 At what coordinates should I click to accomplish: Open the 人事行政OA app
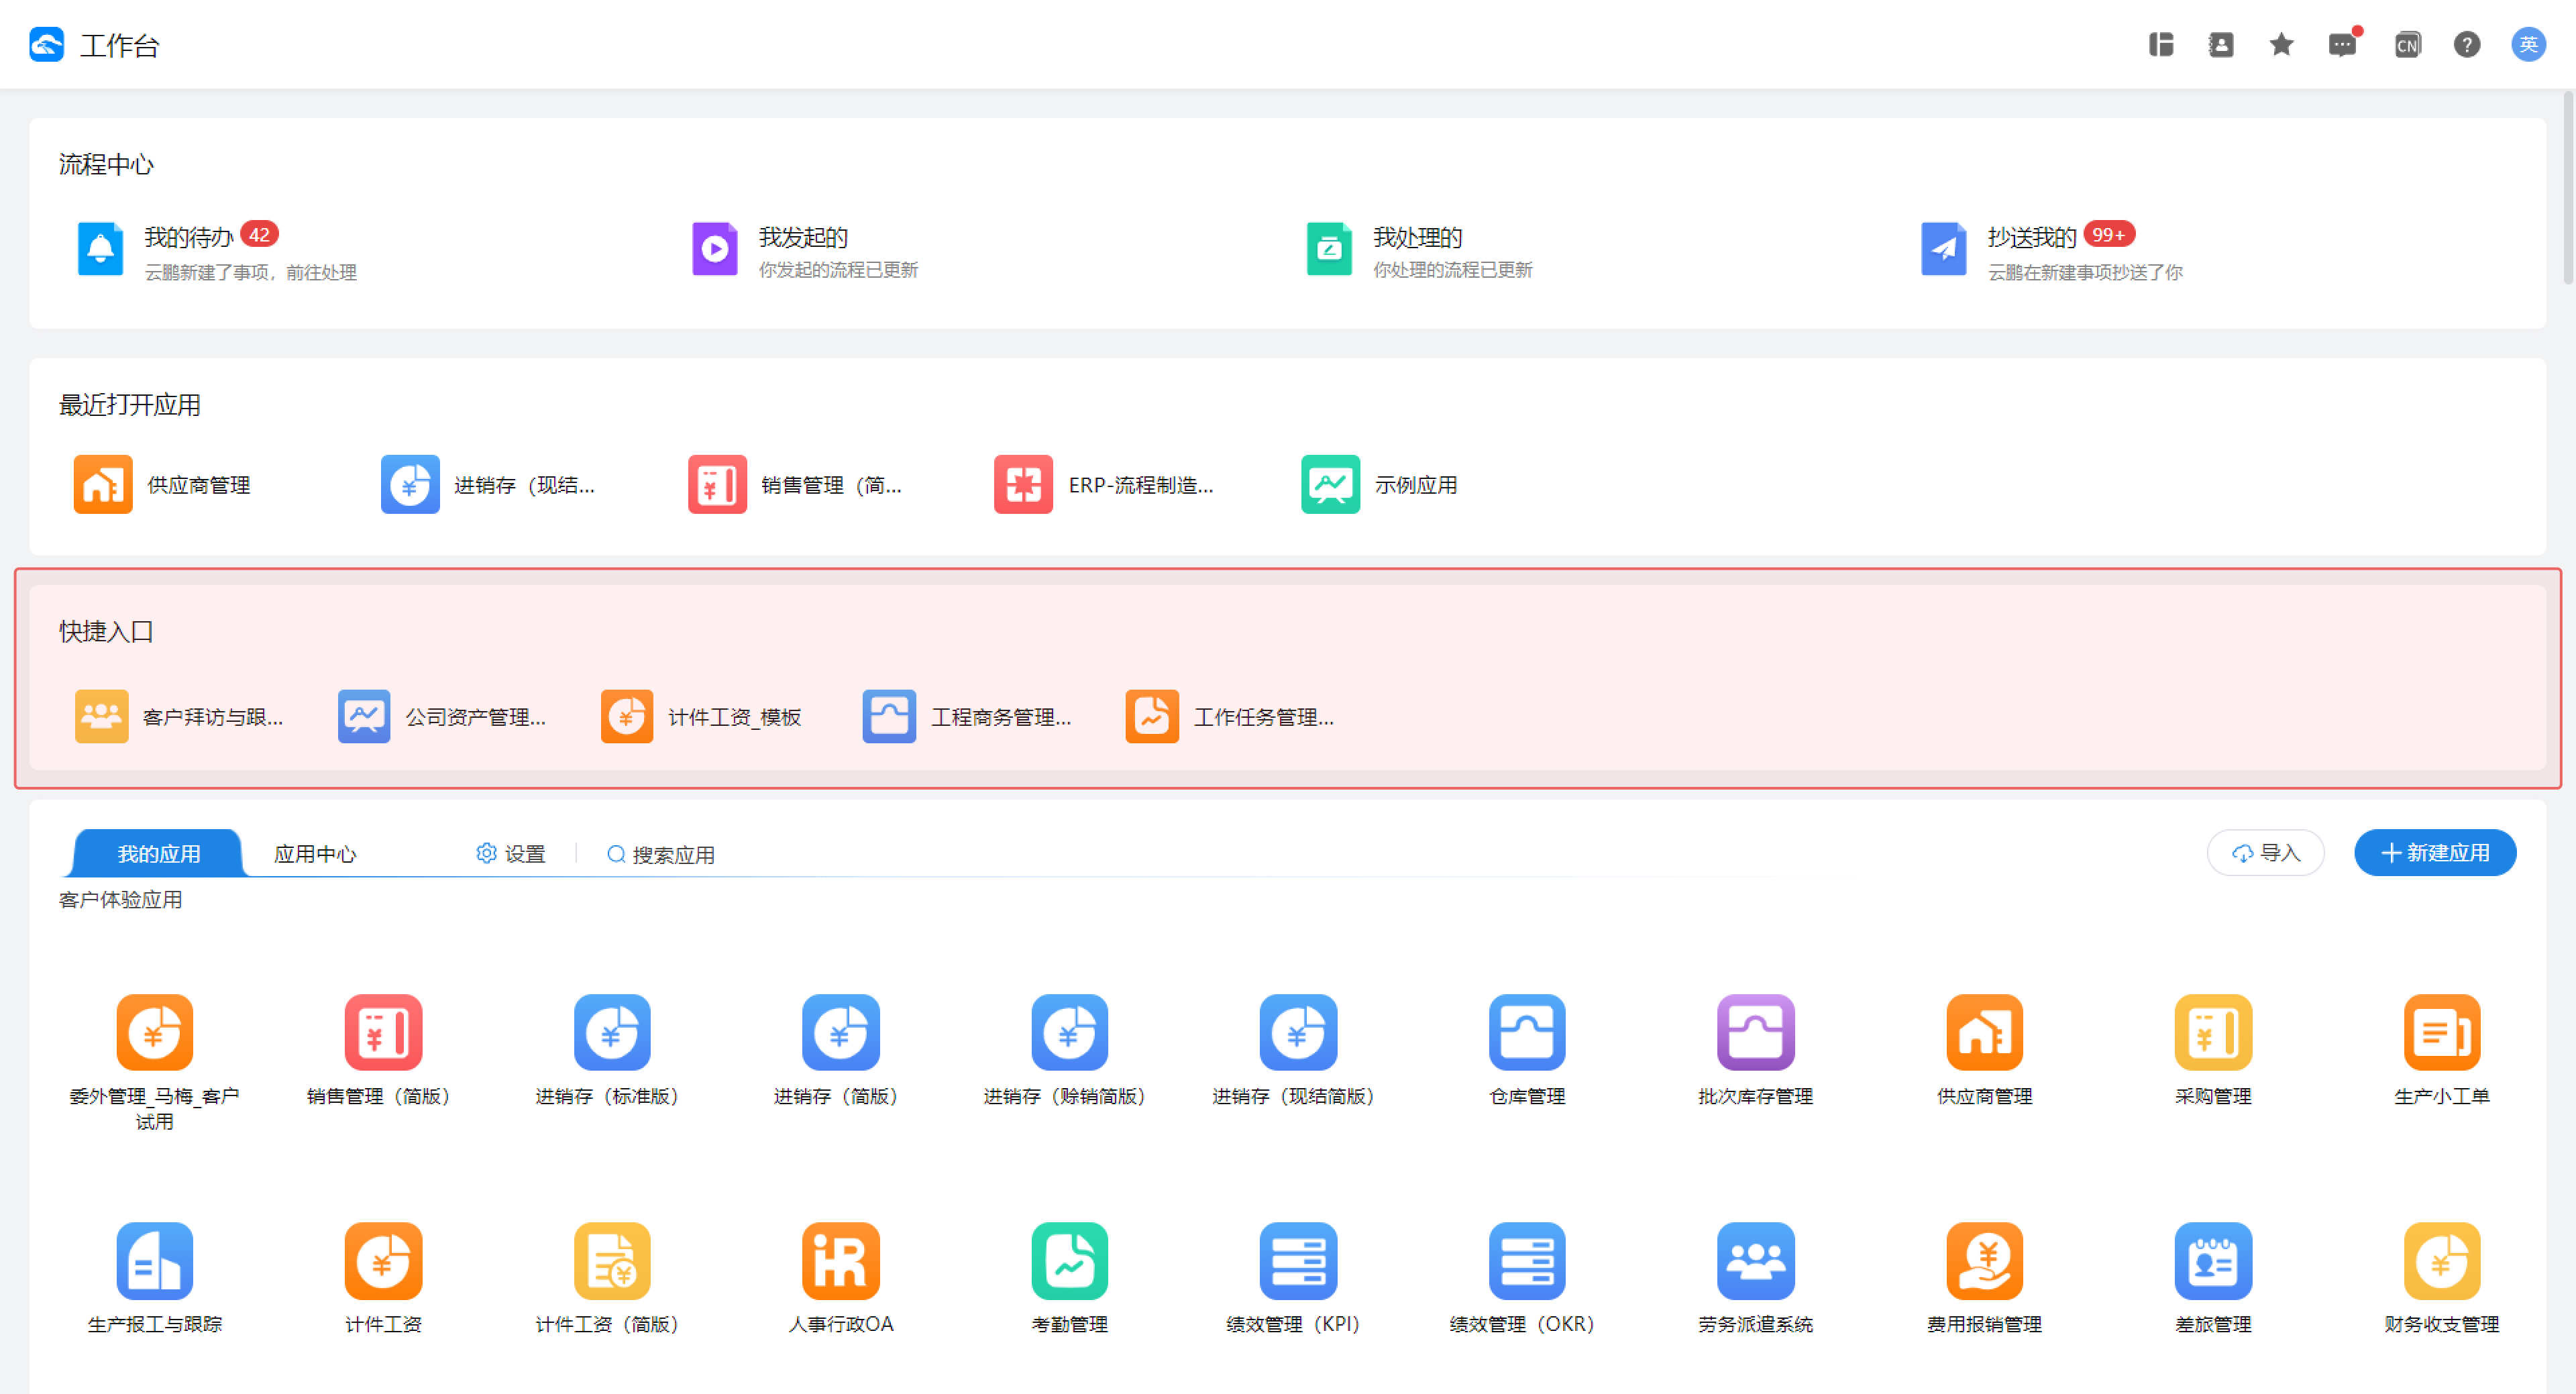pos(841,1260)
